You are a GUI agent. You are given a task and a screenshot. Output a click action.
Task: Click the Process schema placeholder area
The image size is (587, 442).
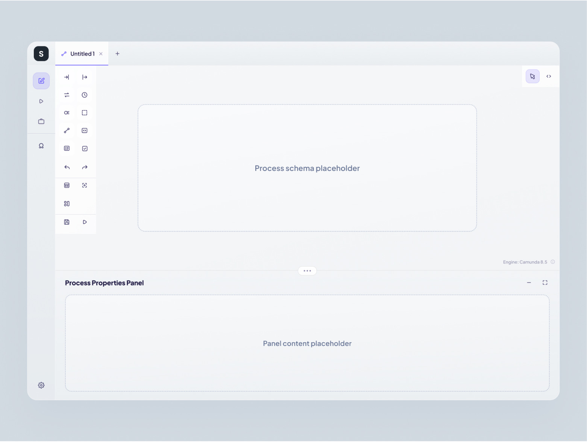pyautogui.click(x=307, y=168)
